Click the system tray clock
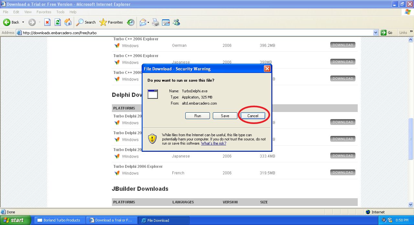 402,220
